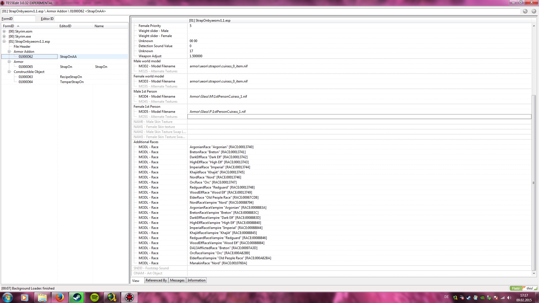This screenshot has width=539, height=303.
Task: Open the Information tab
Action: click(x=197, y=280)
